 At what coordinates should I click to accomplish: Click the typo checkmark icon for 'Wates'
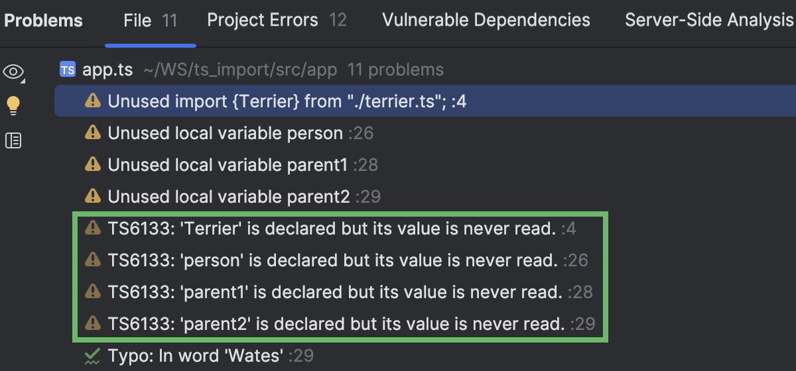pos(92,356)
